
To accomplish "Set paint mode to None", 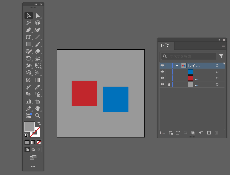I will pos(39,142).
